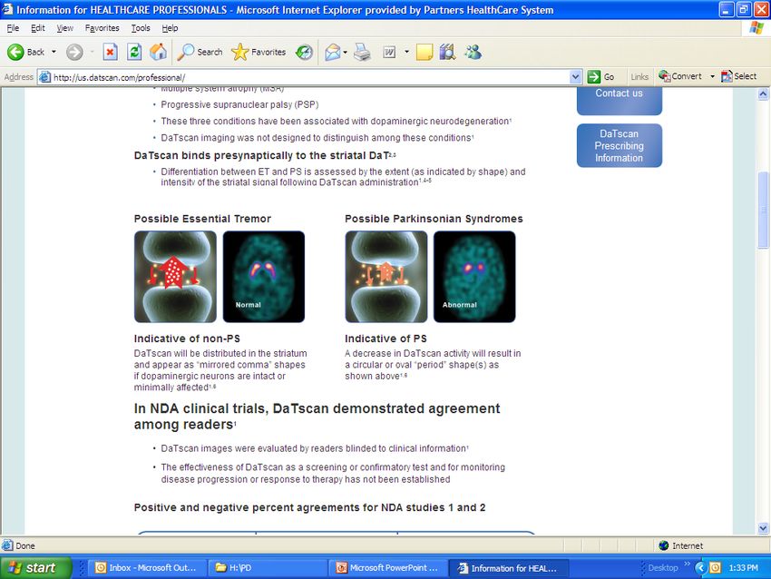Screen dimensions: 771x579
Task: Click the Normal DaTscan brain image
Action: (264, 277)
